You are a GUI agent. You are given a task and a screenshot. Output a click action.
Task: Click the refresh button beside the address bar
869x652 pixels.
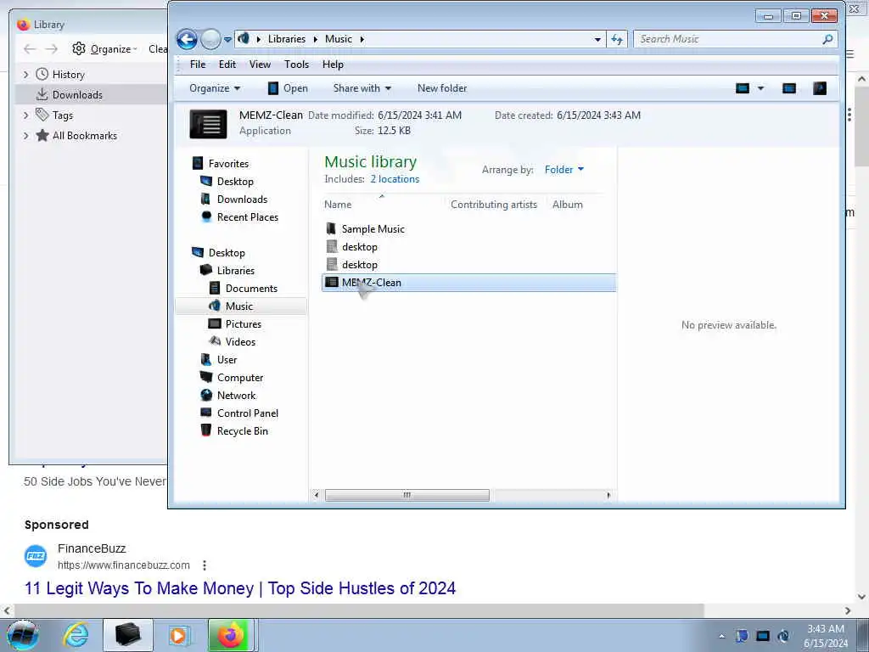tap(617, 39)
